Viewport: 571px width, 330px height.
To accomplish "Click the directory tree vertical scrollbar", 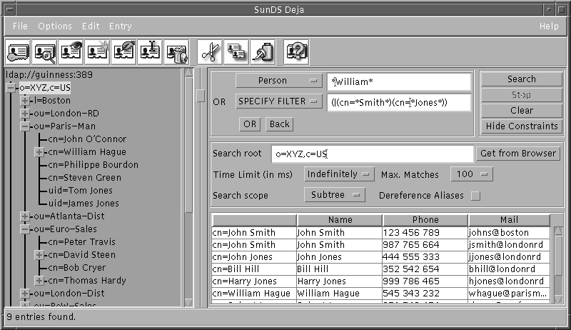I will pos(188,188).
